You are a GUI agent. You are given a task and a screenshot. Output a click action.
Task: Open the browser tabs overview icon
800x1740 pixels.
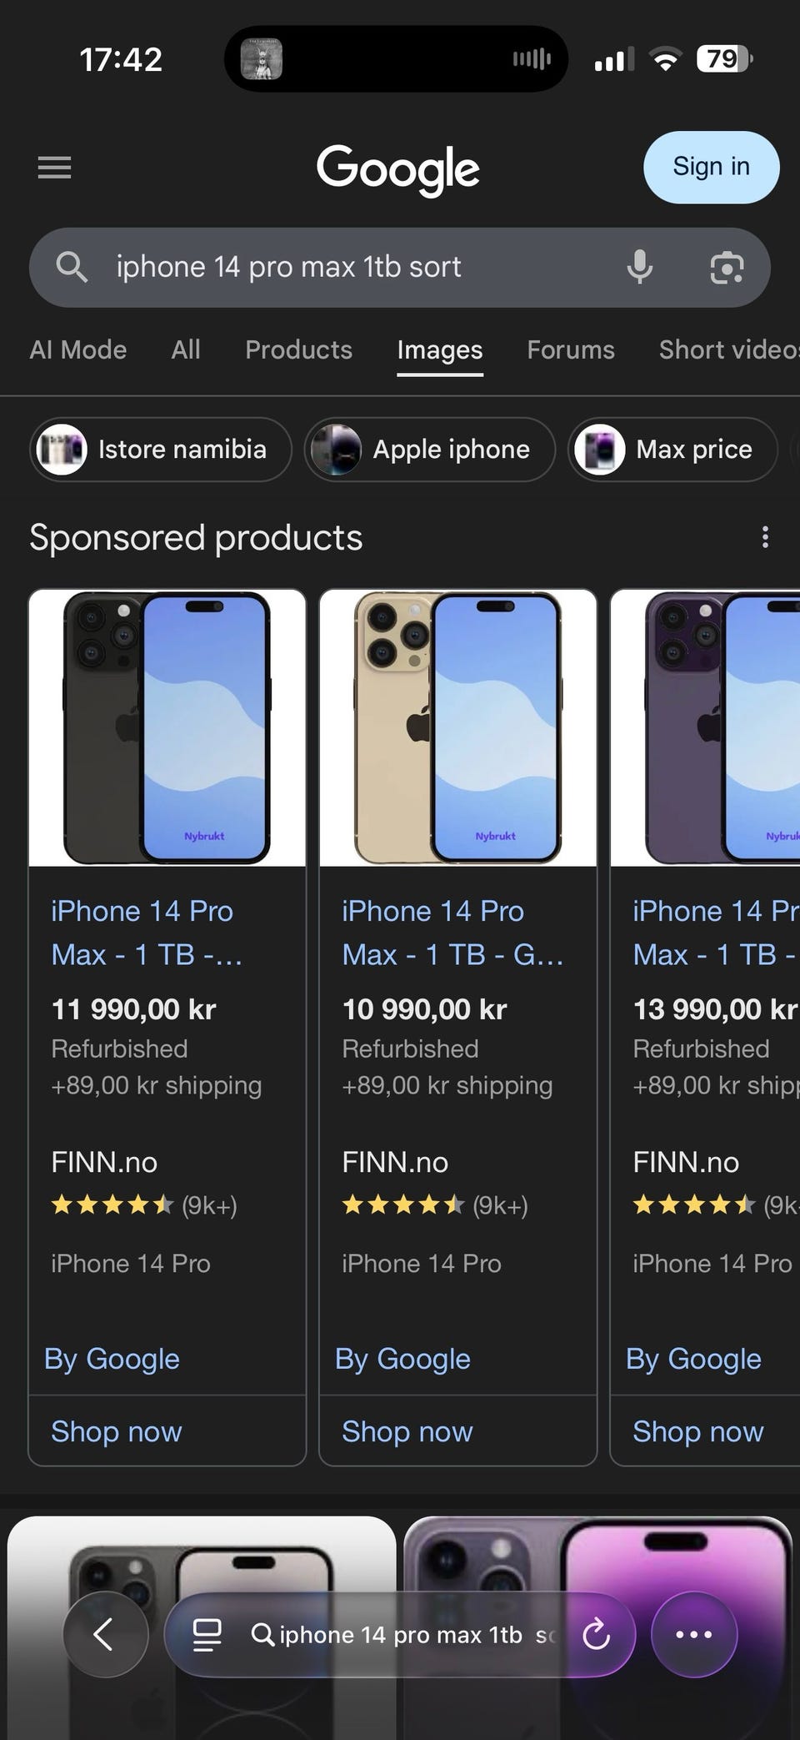[207, 1634]
